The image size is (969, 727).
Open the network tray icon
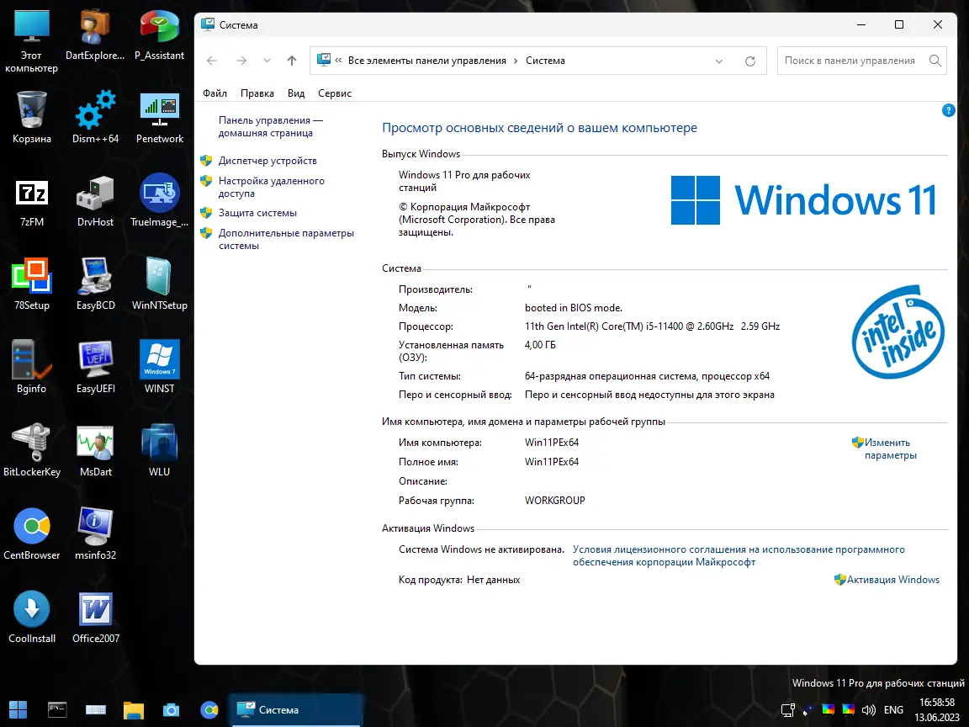point(787,709)
